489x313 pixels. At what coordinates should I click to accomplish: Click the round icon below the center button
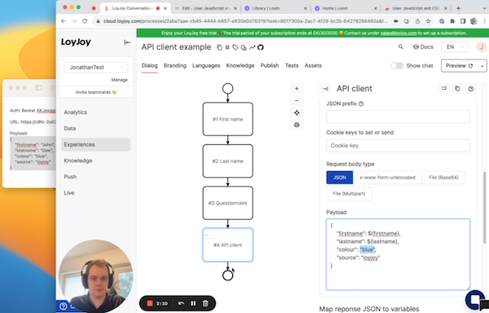point(297,125)
